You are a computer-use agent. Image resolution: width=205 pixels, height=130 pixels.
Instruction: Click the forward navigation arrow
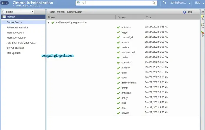pyautogui.click(x=6, y=3)
